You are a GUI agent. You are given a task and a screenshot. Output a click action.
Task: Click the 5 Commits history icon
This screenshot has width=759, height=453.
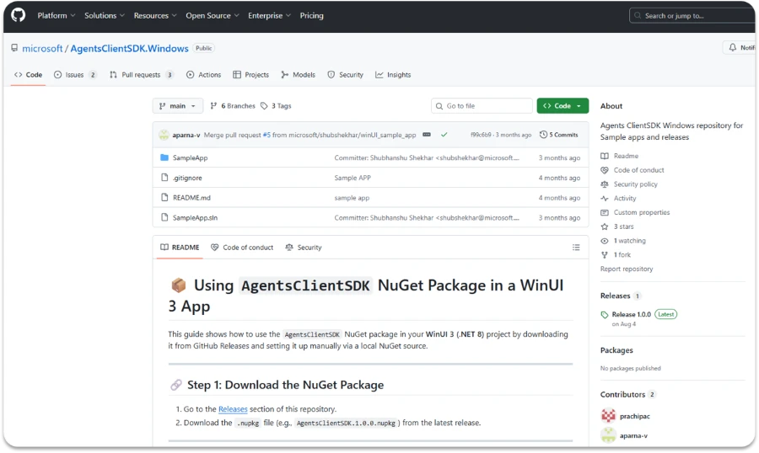(544, 135)
